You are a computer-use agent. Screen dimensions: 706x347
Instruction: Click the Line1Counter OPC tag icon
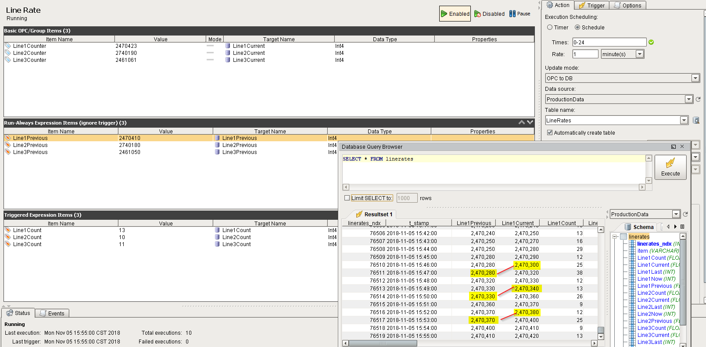[8, 46]
